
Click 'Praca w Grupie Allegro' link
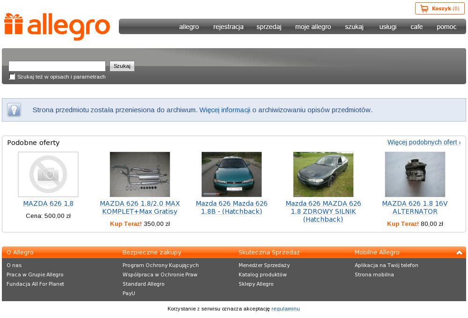35,275
